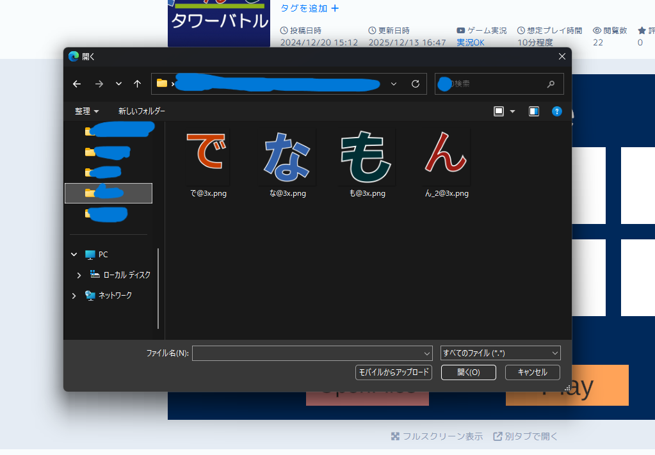Click the back navigation arrow
Viewport: 655px width, 455px height.
(x=76, y=84)
